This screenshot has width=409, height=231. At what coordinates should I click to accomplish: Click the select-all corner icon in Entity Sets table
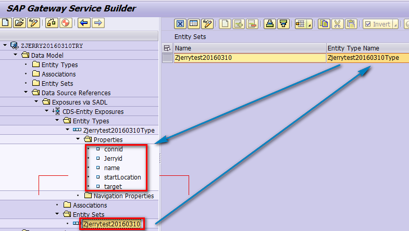pos(167,48)
